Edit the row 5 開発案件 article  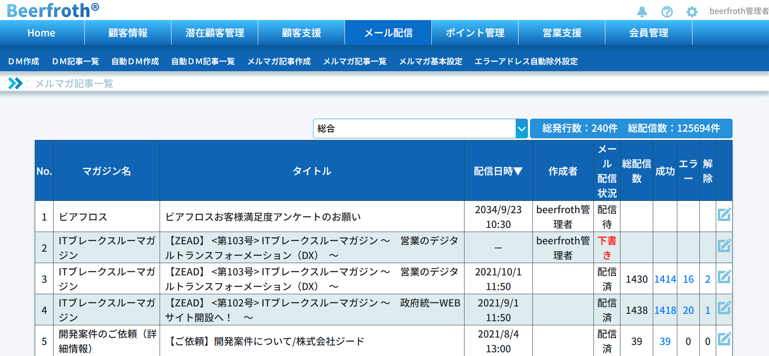click(x=724, y=339)
